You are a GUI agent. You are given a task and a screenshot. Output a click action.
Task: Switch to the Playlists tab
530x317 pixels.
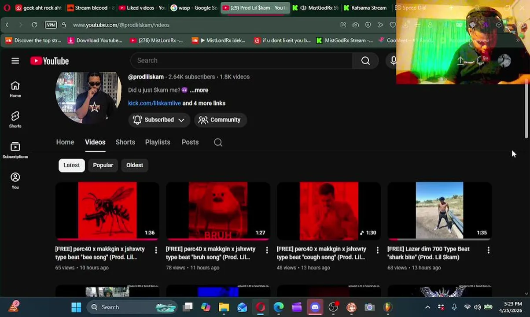158,142
